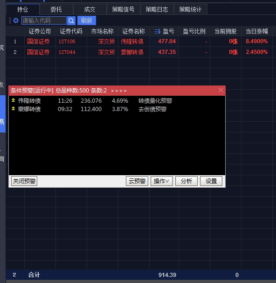276x283 pixels.
Task: Click the alert price 112.400
Action: pyautogui.click(x=91, y=109)
